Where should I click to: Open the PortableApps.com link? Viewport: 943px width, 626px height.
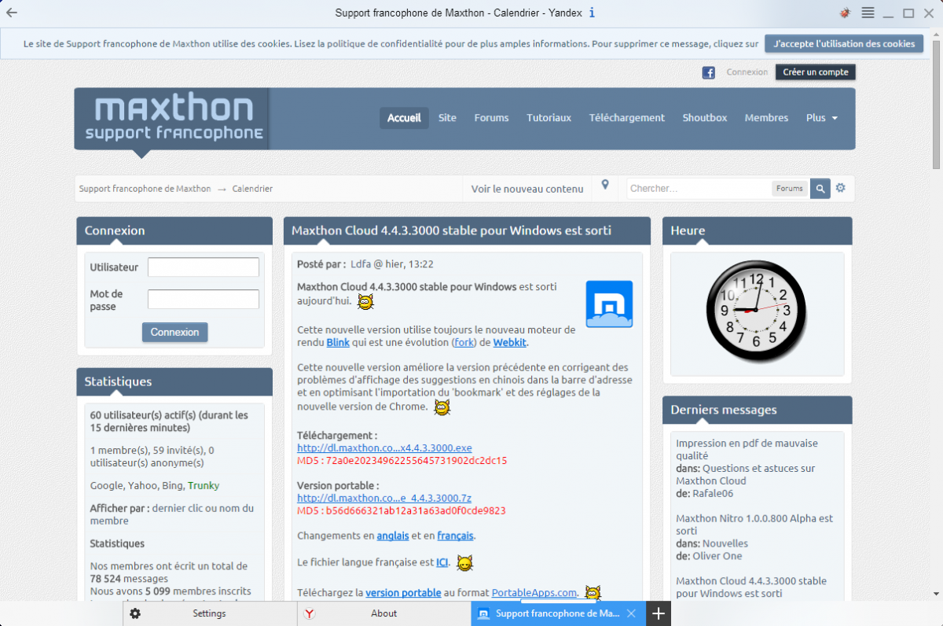pos(535,593)
